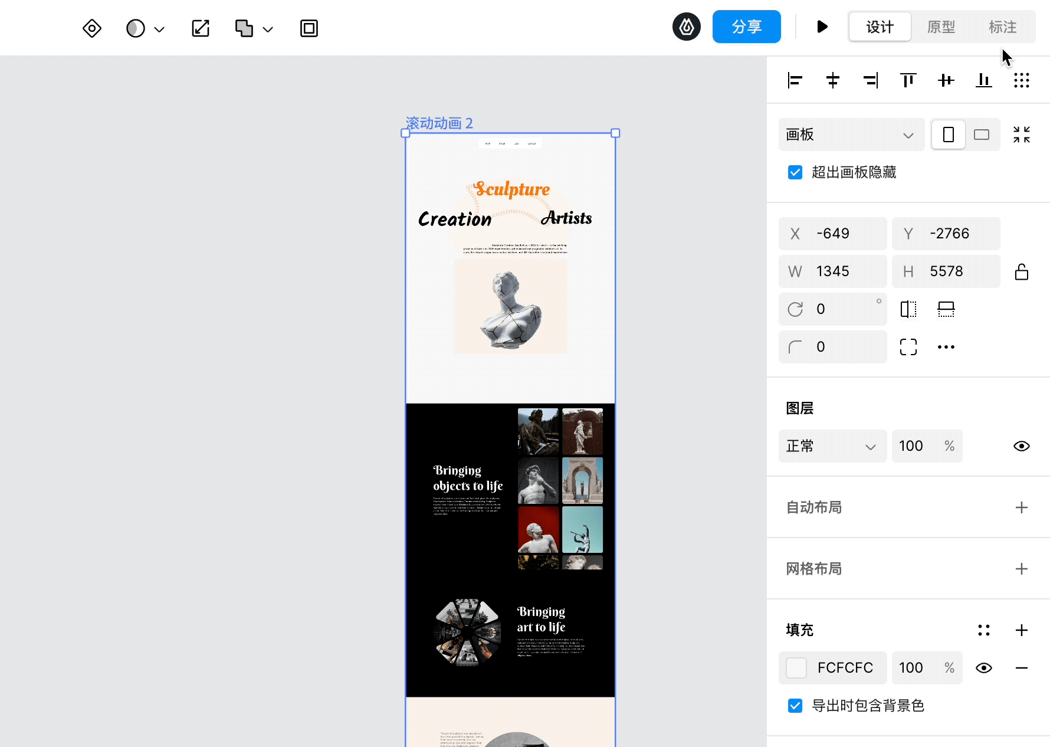Switch to the 原型 tab
This screenshot has width=1050, height=747.
(941, 27)
